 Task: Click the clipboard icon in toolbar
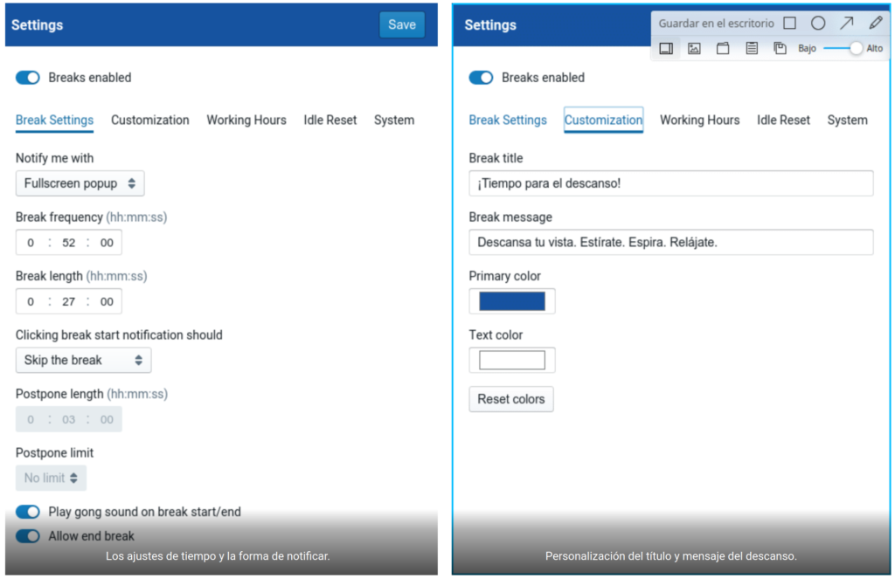(752, 49)
